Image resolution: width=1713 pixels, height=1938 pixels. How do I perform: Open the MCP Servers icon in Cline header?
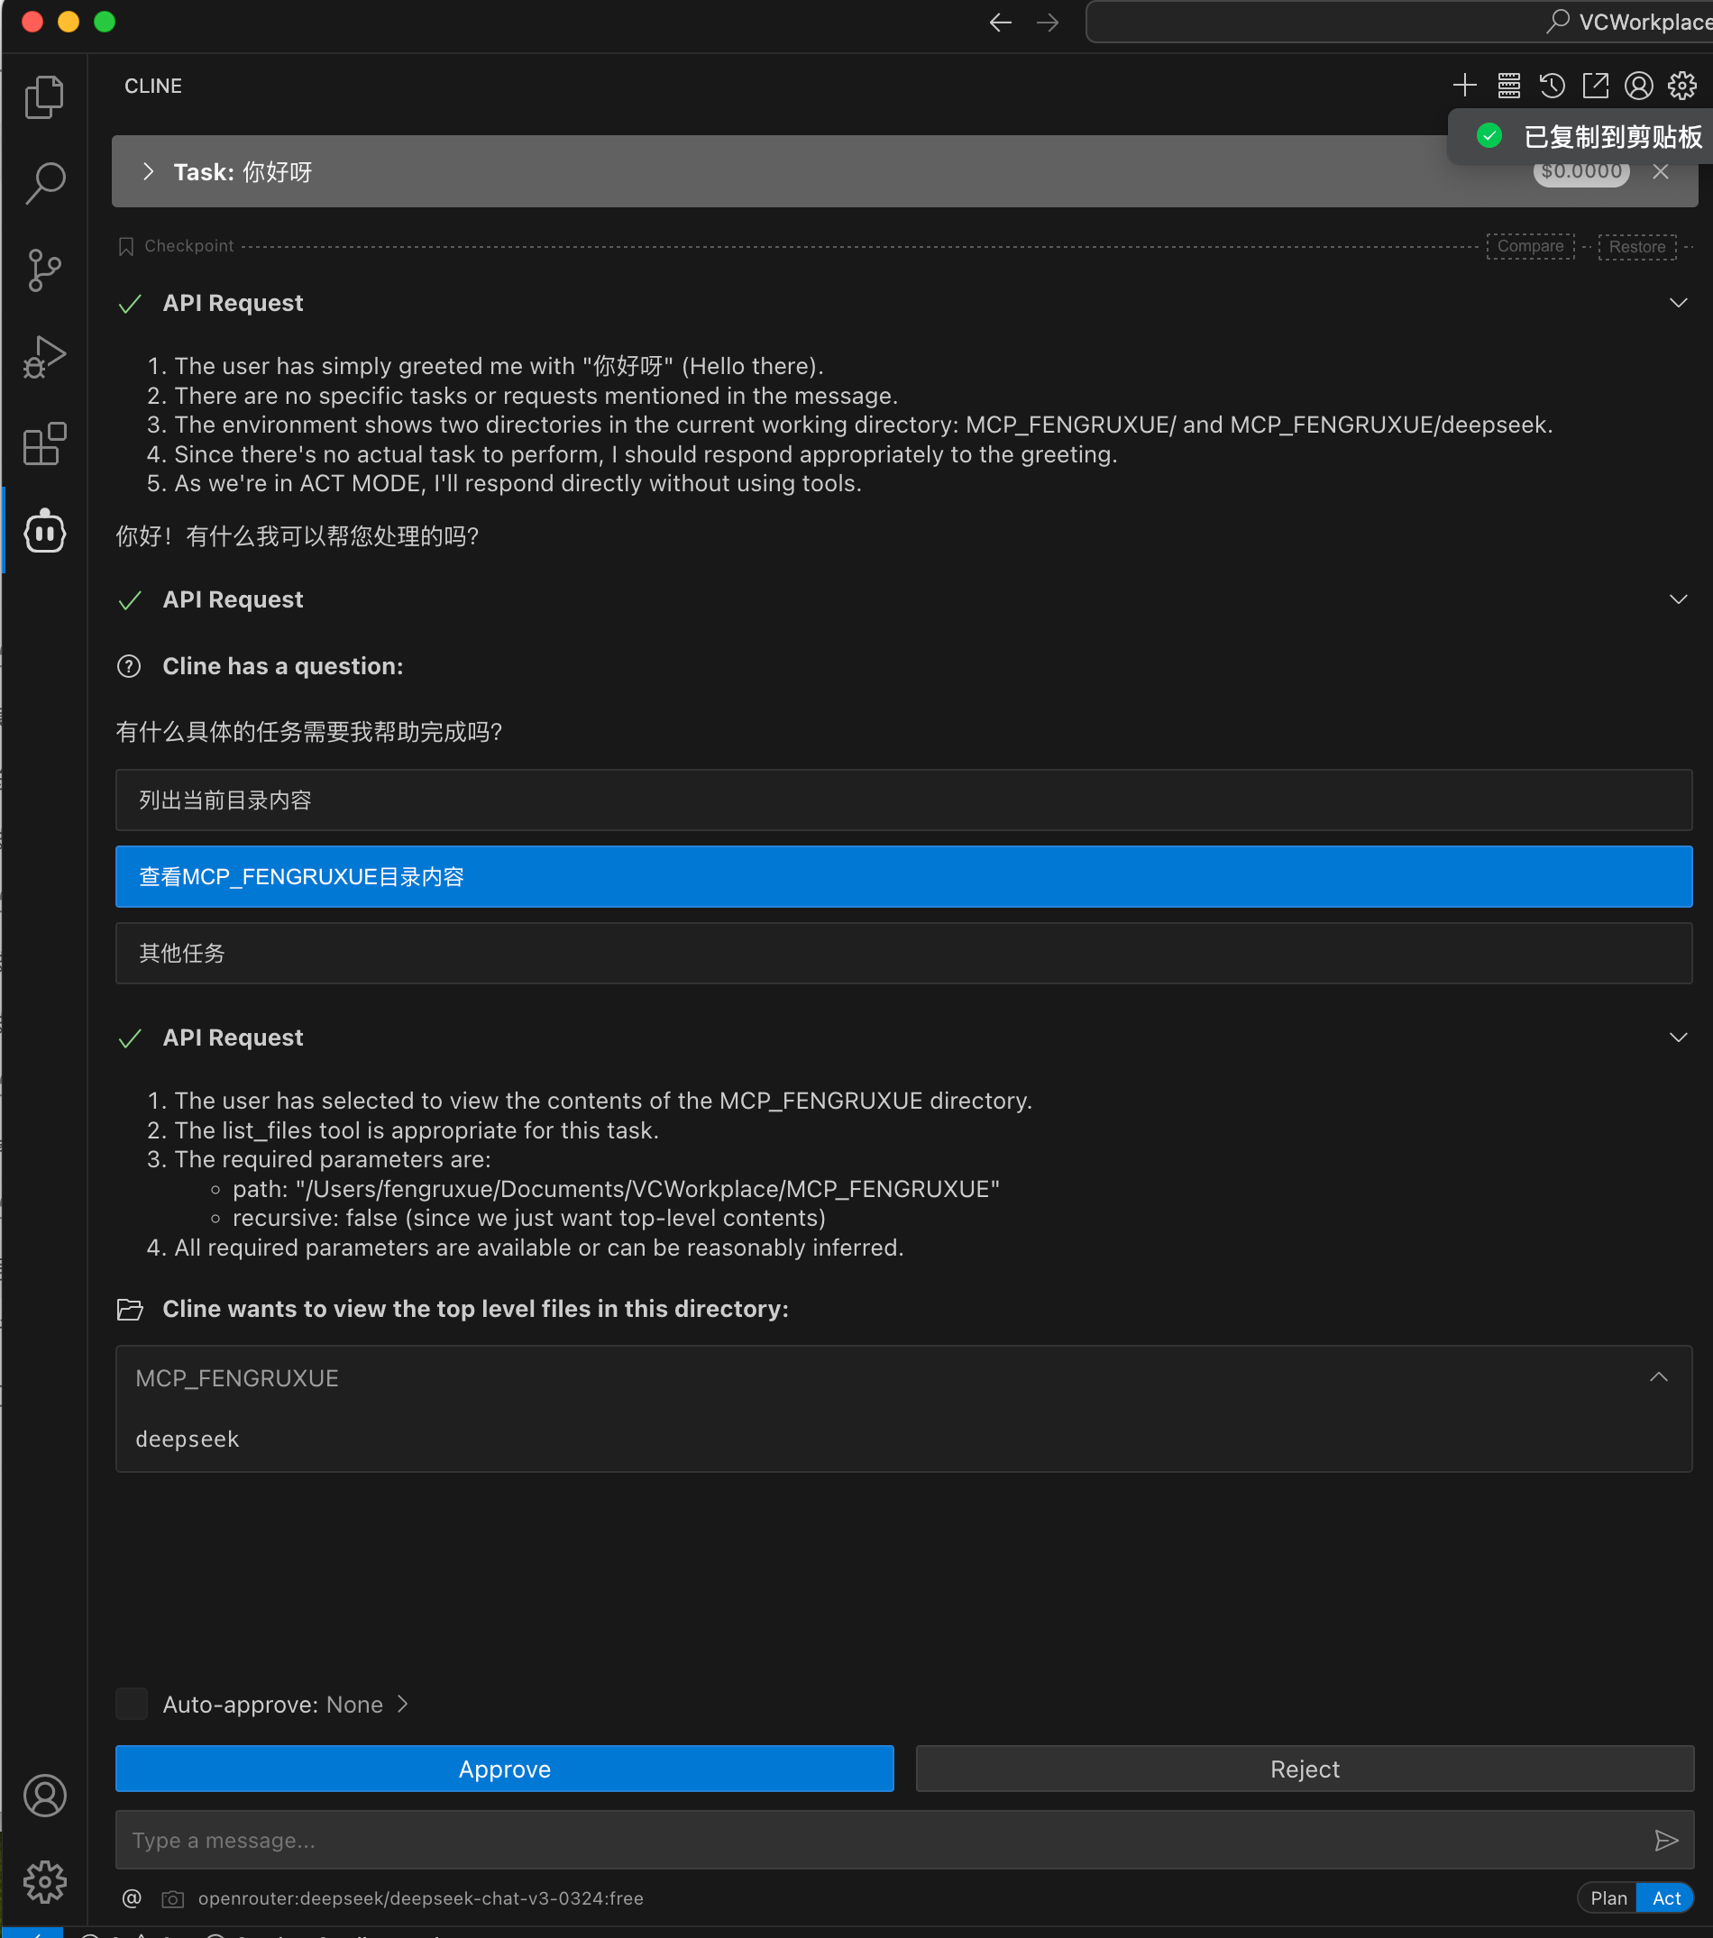1508,86
